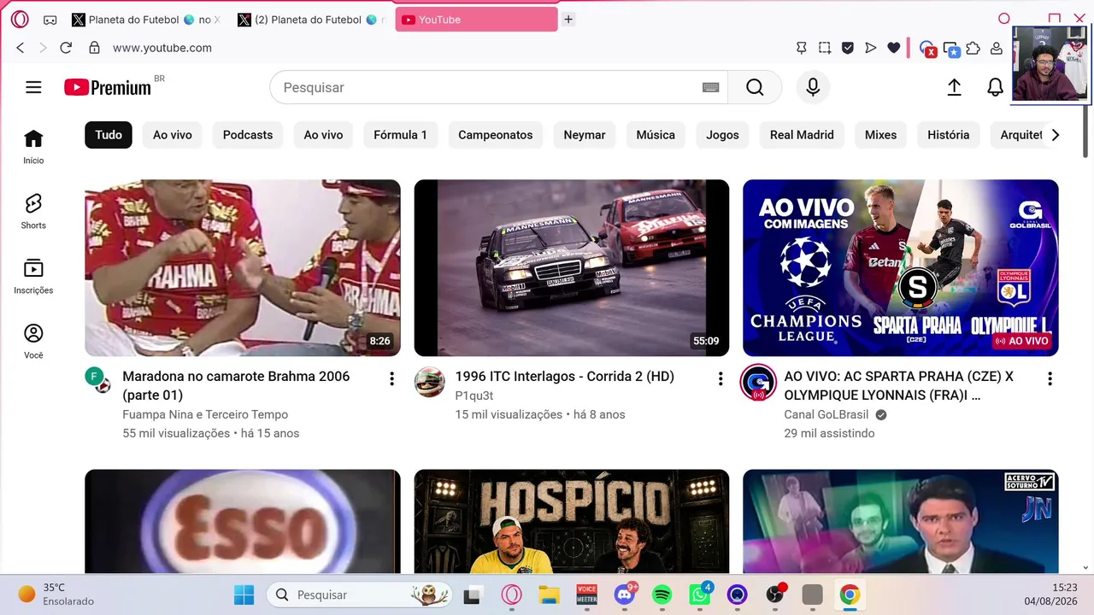Viewport: 1094px width, 615px height.
Task: Open the 1996 ITC Interlagos - Corrida 2 title
Action: [x=565, y=377]
